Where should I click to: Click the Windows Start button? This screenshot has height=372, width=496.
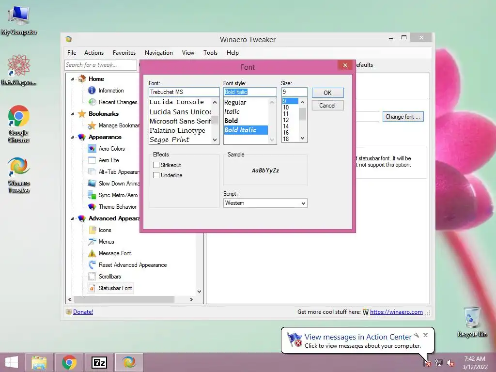tap(12, 362)
